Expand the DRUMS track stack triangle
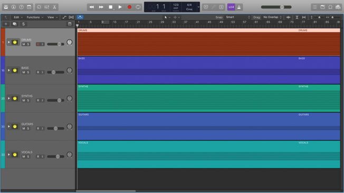Viewport: 344px width, 193px height. click(9, 42)
